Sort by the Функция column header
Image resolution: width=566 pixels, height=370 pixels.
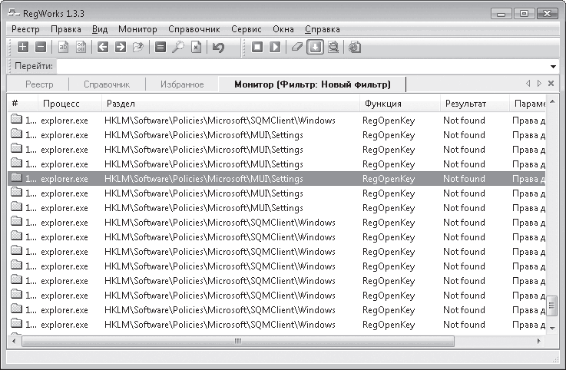(382, 104)
